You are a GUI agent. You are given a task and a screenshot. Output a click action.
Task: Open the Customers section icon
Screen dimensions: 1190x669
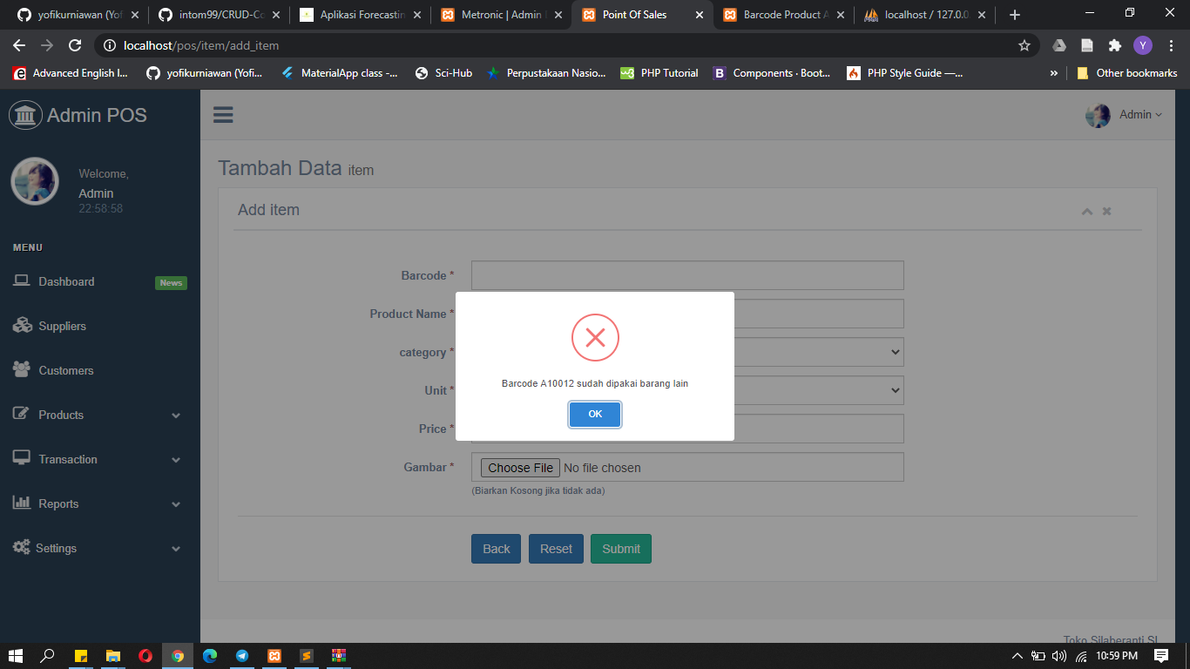(x=23, y=369)
